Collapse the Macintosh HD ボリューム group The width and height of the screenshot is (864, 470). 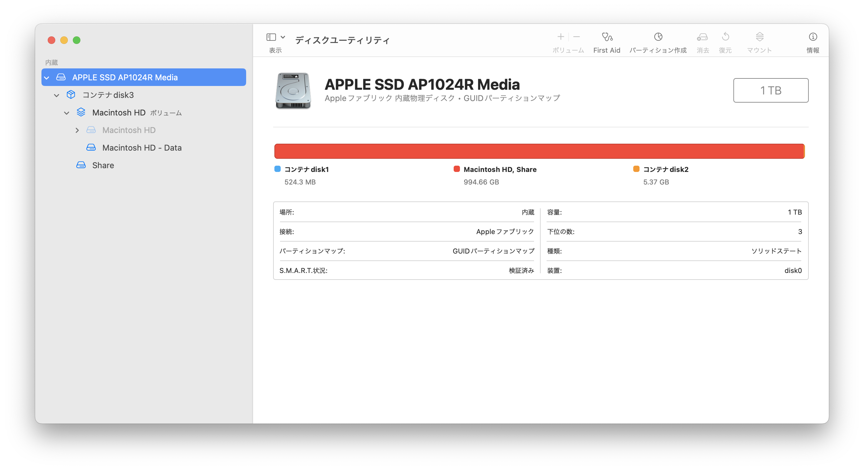coord(67,113)
